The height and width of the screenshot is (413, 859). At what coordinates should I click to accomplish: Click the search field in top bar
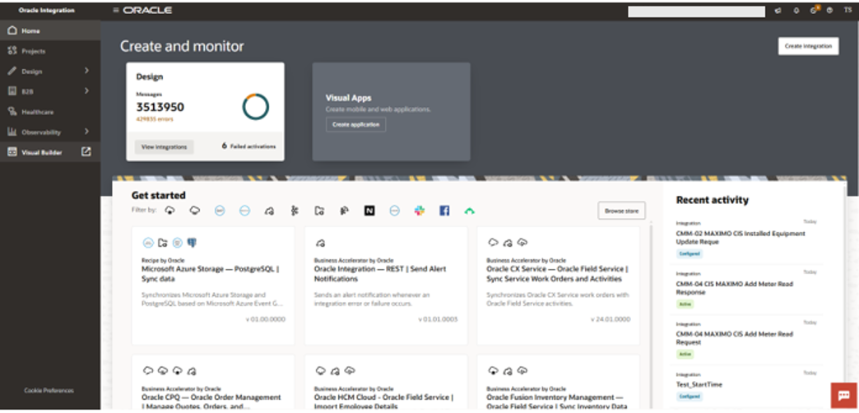696,12
